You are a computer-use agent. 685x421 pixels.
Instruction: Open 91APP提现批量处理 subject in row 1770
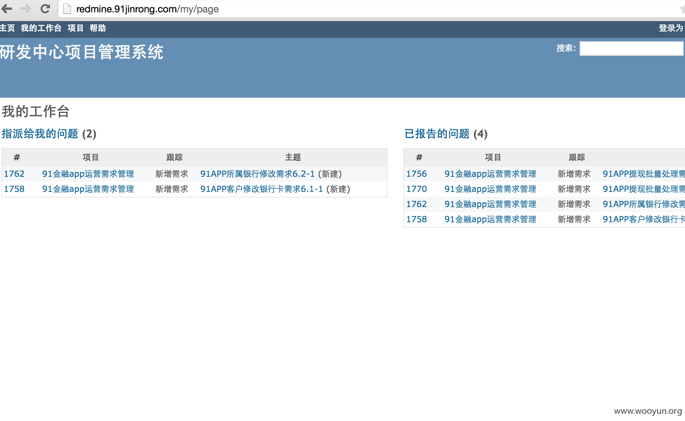[644, 189]
